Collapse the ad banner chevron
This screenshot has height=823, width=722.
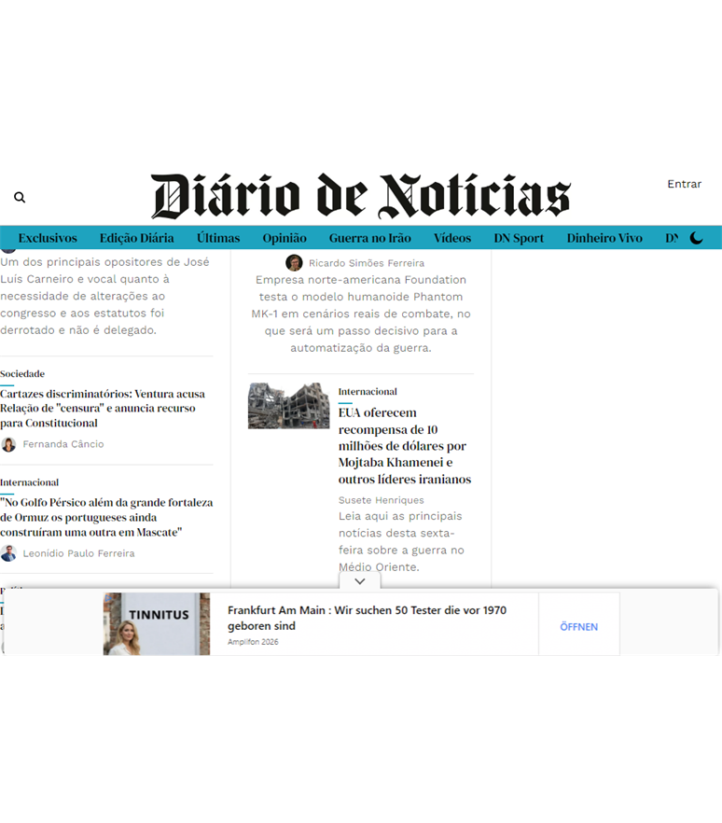(x=360, y=581)
